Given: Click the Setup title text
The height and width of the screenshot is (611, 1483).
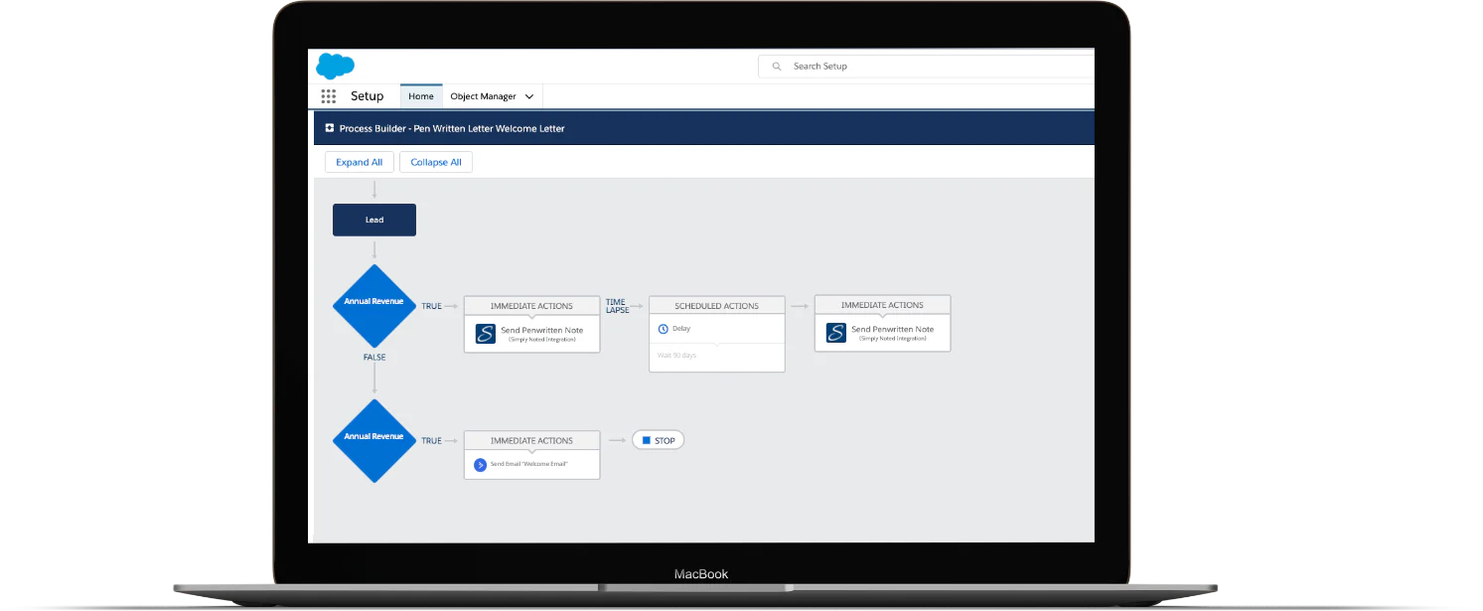Looking at the screenshot, I should (x=367, y=96).
